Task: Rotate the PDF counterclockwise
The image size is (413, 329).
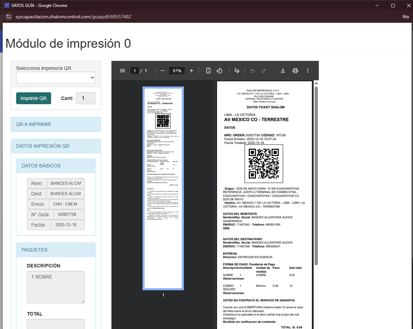Action: (220, 71)
